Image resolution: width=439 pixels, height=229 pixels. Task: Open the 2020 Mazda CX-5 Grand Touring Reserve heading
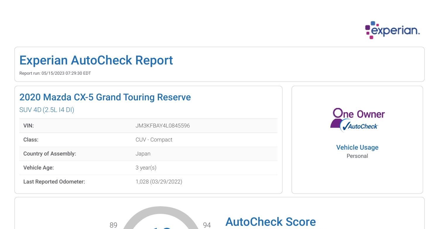(x=105, y=97)
